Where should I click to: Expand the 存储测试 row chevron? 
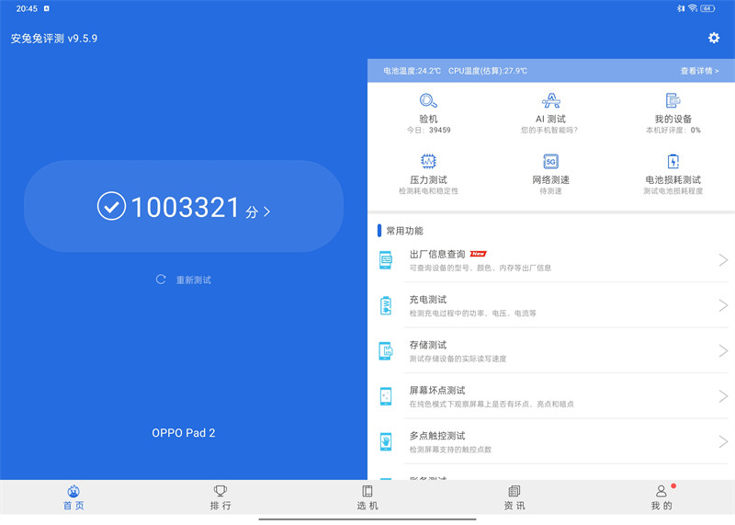pyautogui.click(x=723, y=351)
